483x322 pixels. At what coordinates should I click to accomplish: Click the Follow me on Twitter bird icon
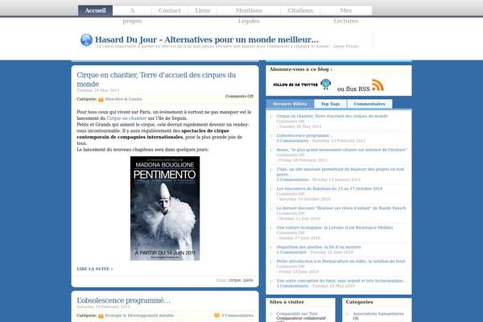(x=325, y=84)
